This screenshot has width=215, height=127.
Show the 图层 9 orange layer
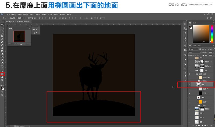pyautogui.click(x=189, y=102)
